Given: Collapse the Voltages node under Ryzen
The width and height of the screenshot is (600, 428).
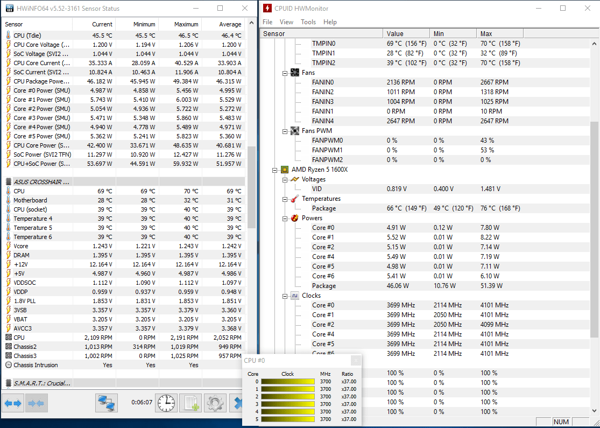Looking at the screenshot, I should 285,180.
